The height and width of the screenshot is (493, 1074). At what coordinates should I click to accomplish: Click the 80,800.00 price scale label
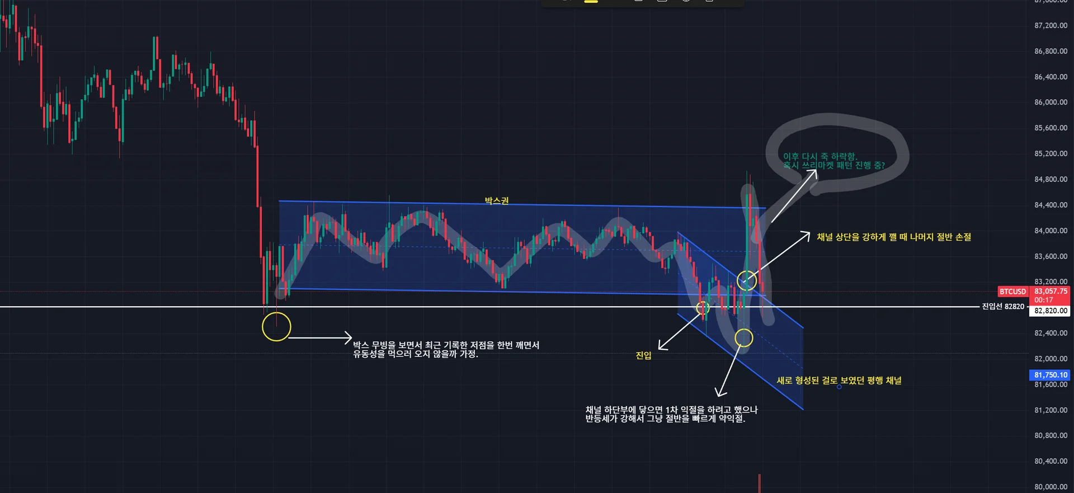(x=1051, y=435)
